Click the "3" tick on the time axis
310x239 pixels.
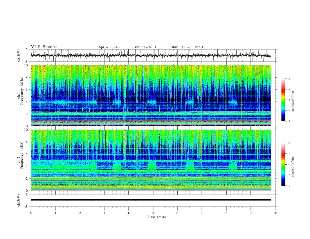tap(105, 213)
